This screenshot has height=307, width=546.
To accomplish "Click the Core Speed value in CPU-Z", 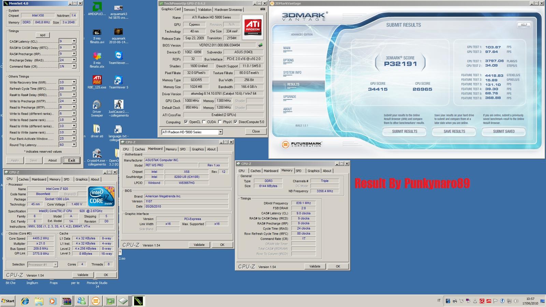I will tap(41, 238).
